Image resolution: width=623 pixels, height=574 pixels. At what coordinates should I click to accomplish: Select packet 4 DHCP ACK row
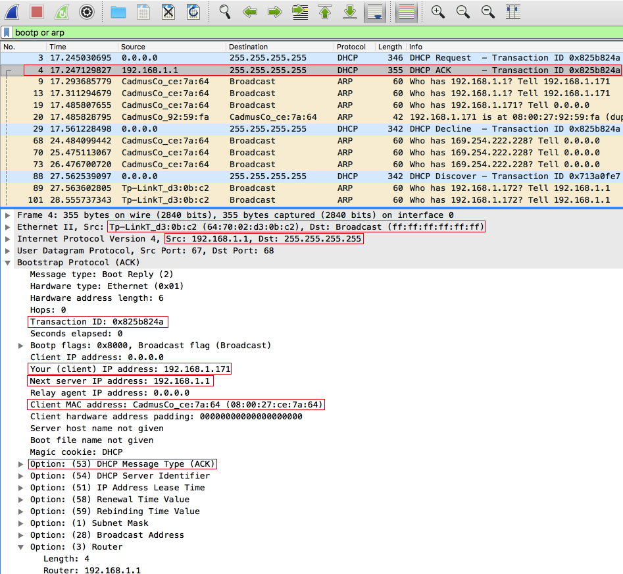click(312, 70)
